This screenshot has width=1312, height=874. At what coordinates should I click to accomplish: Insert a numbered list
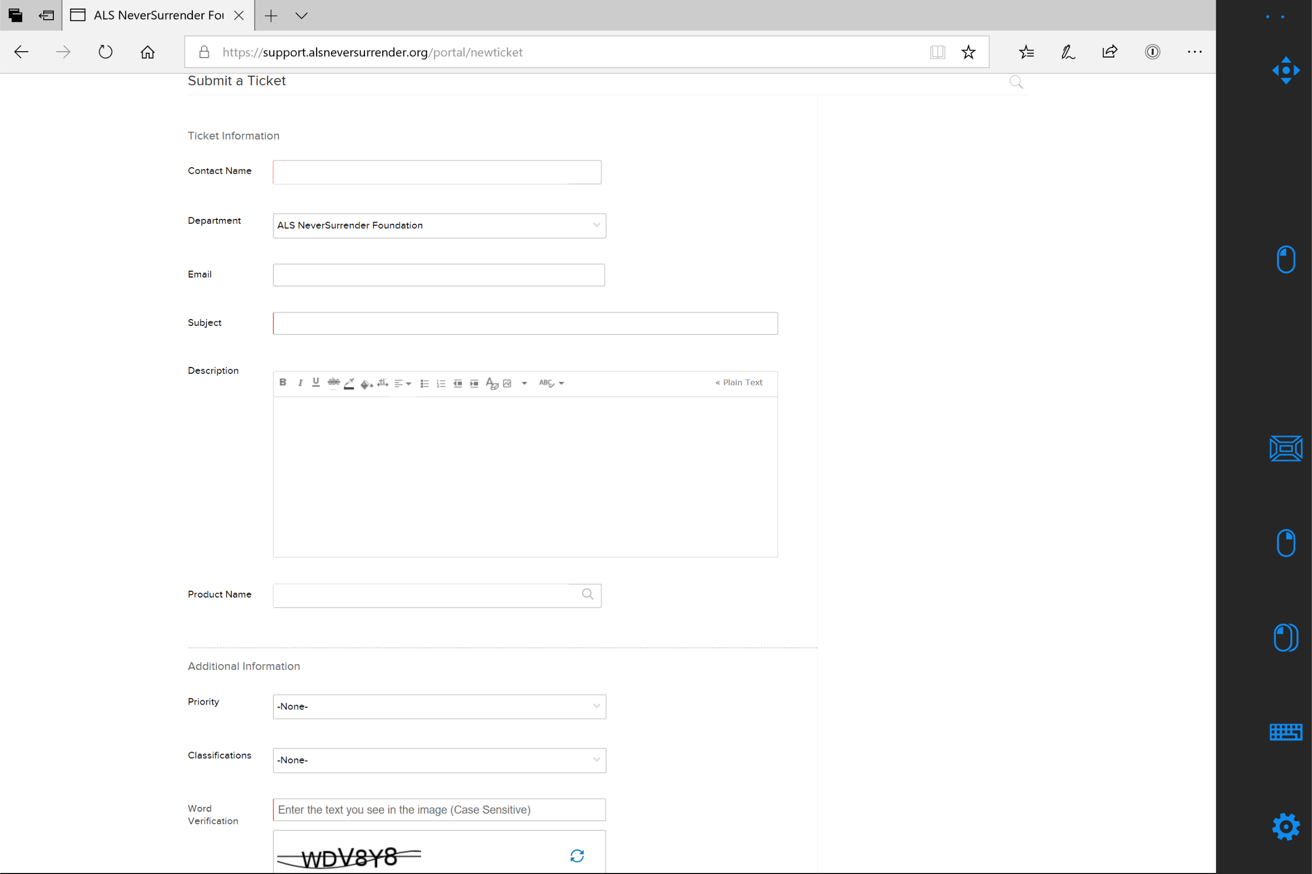tap(441, 383)
